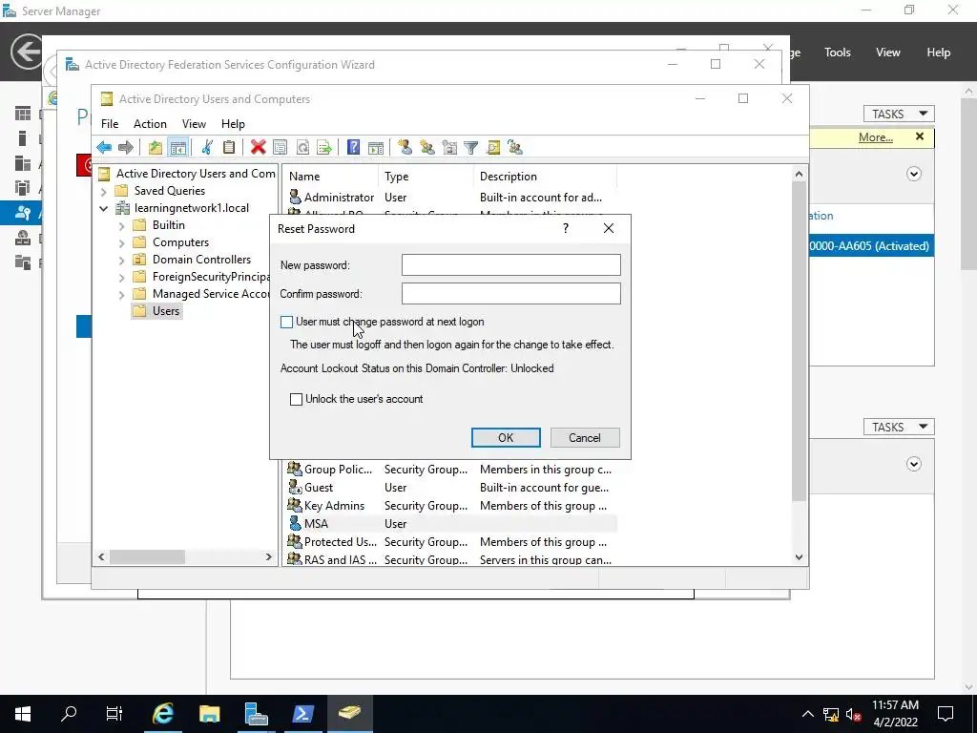977x733 pixels.
Task: Toggle Show/Hide Console Tree toolbar icon
Action: pos(178,148)
